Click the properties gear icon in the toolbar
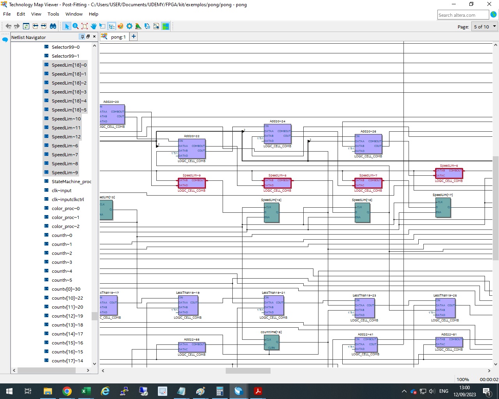 (129, 26)
